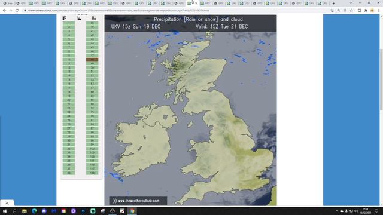This screenshot has width=383, height=215.
Task: Open the tab search dropdown chevron
Action: [x=351, y=3]
